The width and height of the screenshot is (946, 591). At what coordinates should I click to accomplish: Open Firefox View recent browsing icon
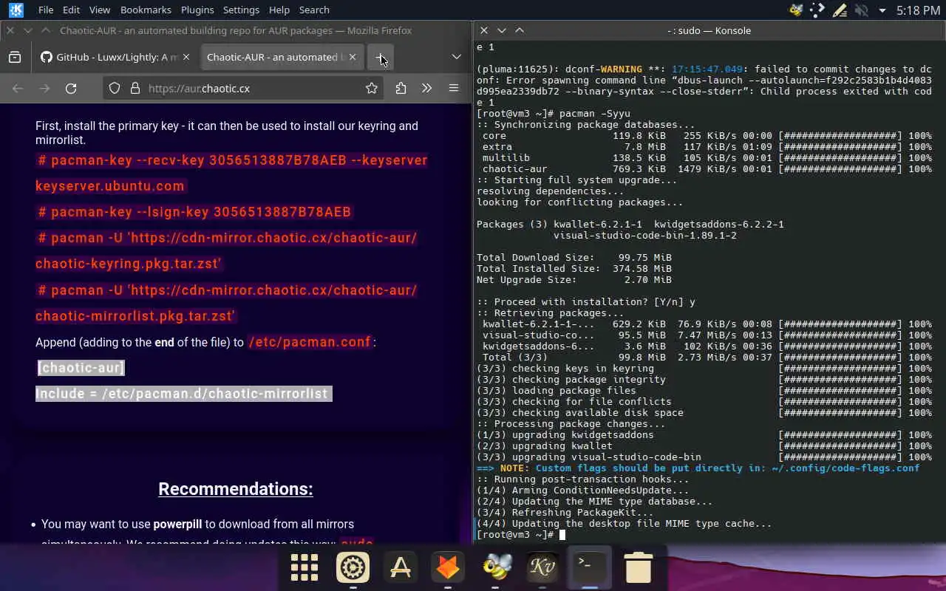tap(15, 57)
